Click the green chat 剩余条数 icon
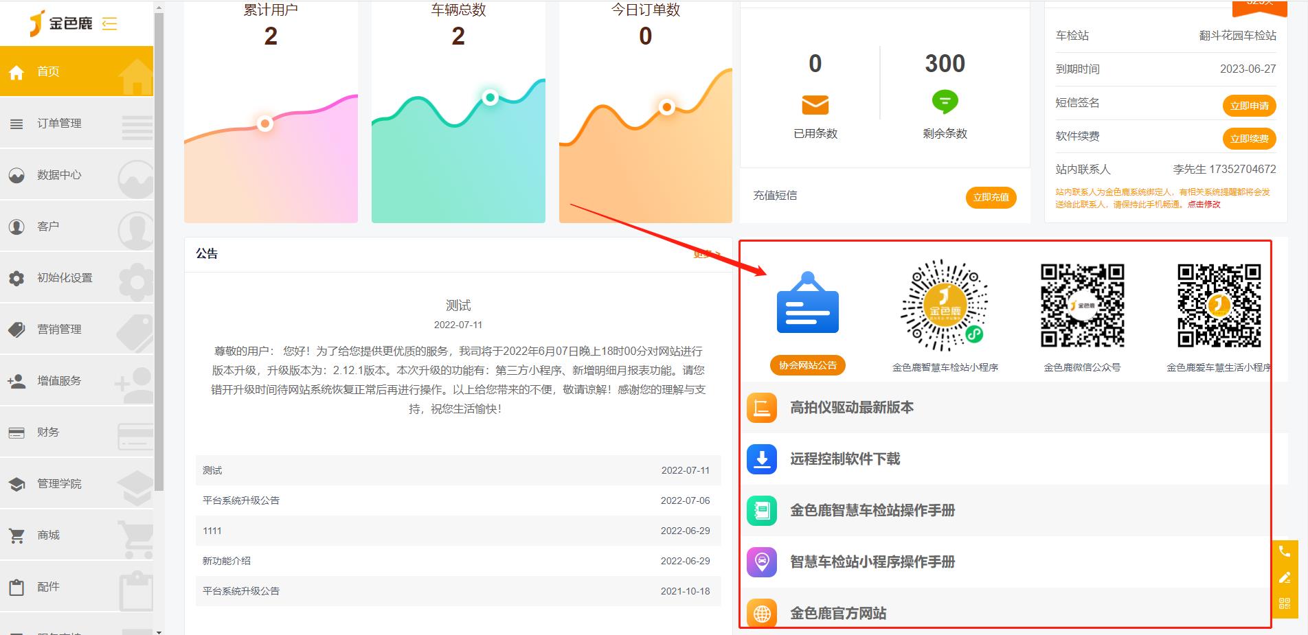Viewport: 1308px width, 635px height. pos(945,102)
